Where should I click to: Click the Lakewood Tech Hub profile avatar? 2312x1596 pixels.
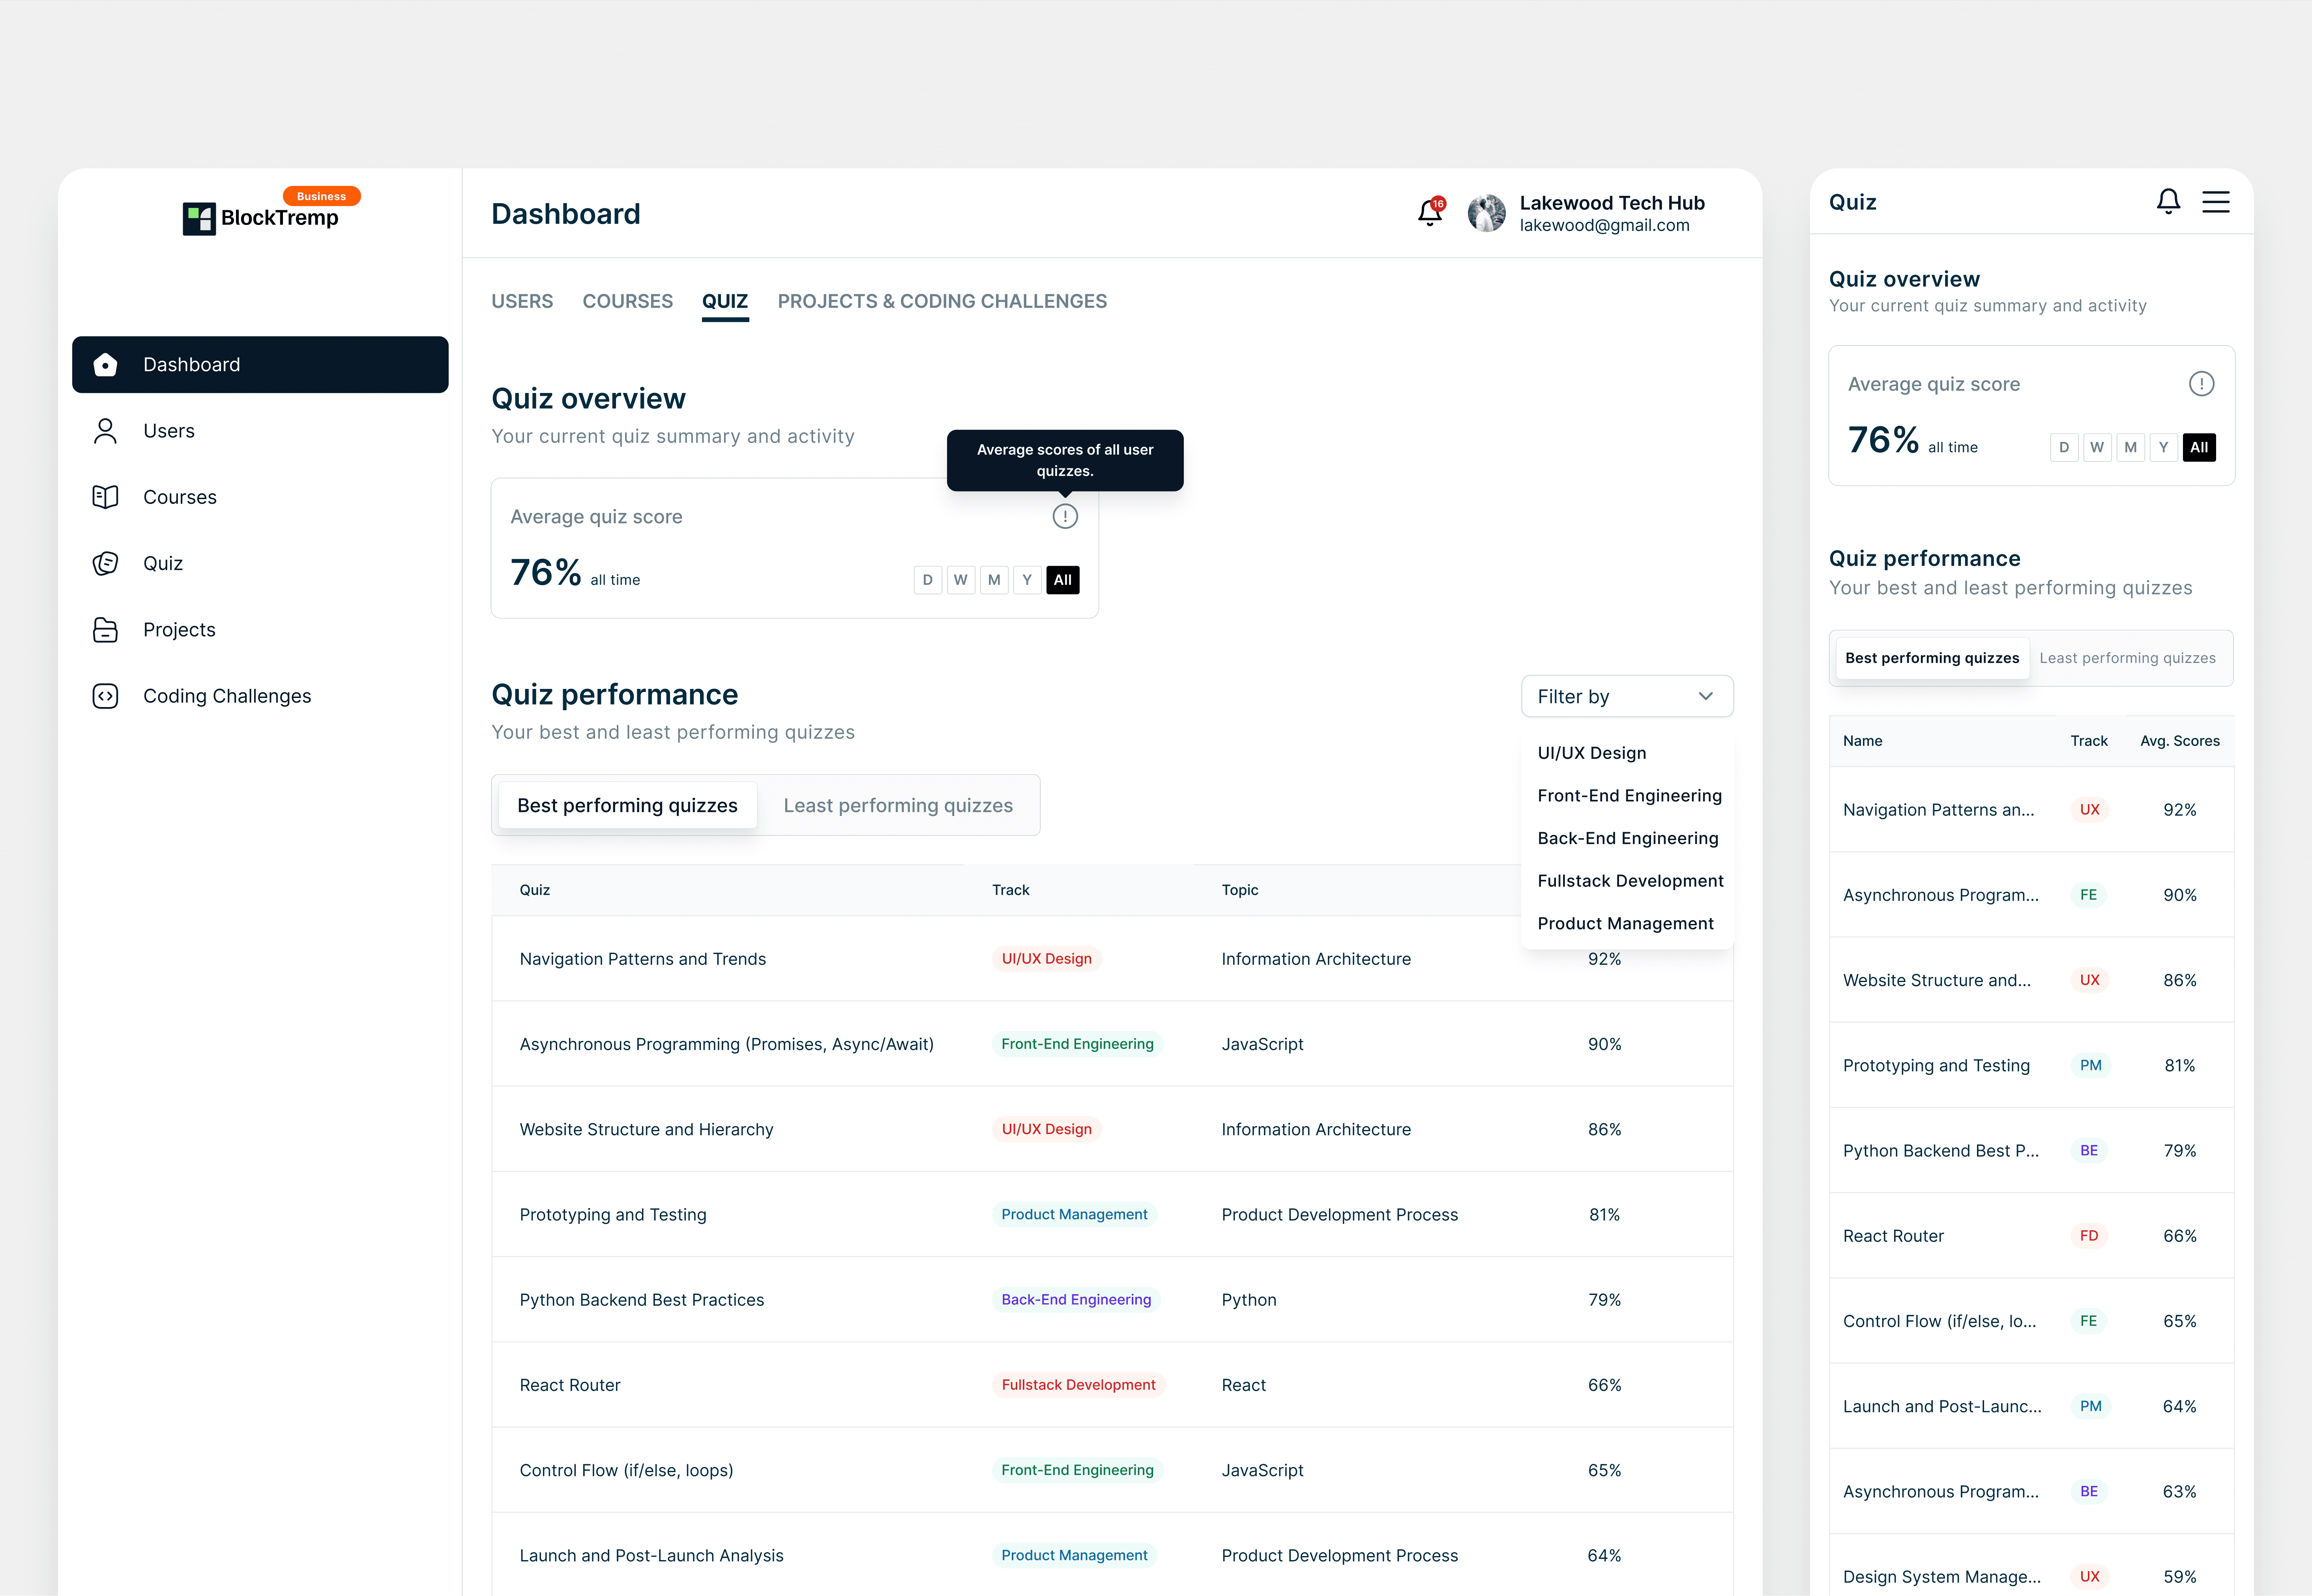(x=1486, y=213)
